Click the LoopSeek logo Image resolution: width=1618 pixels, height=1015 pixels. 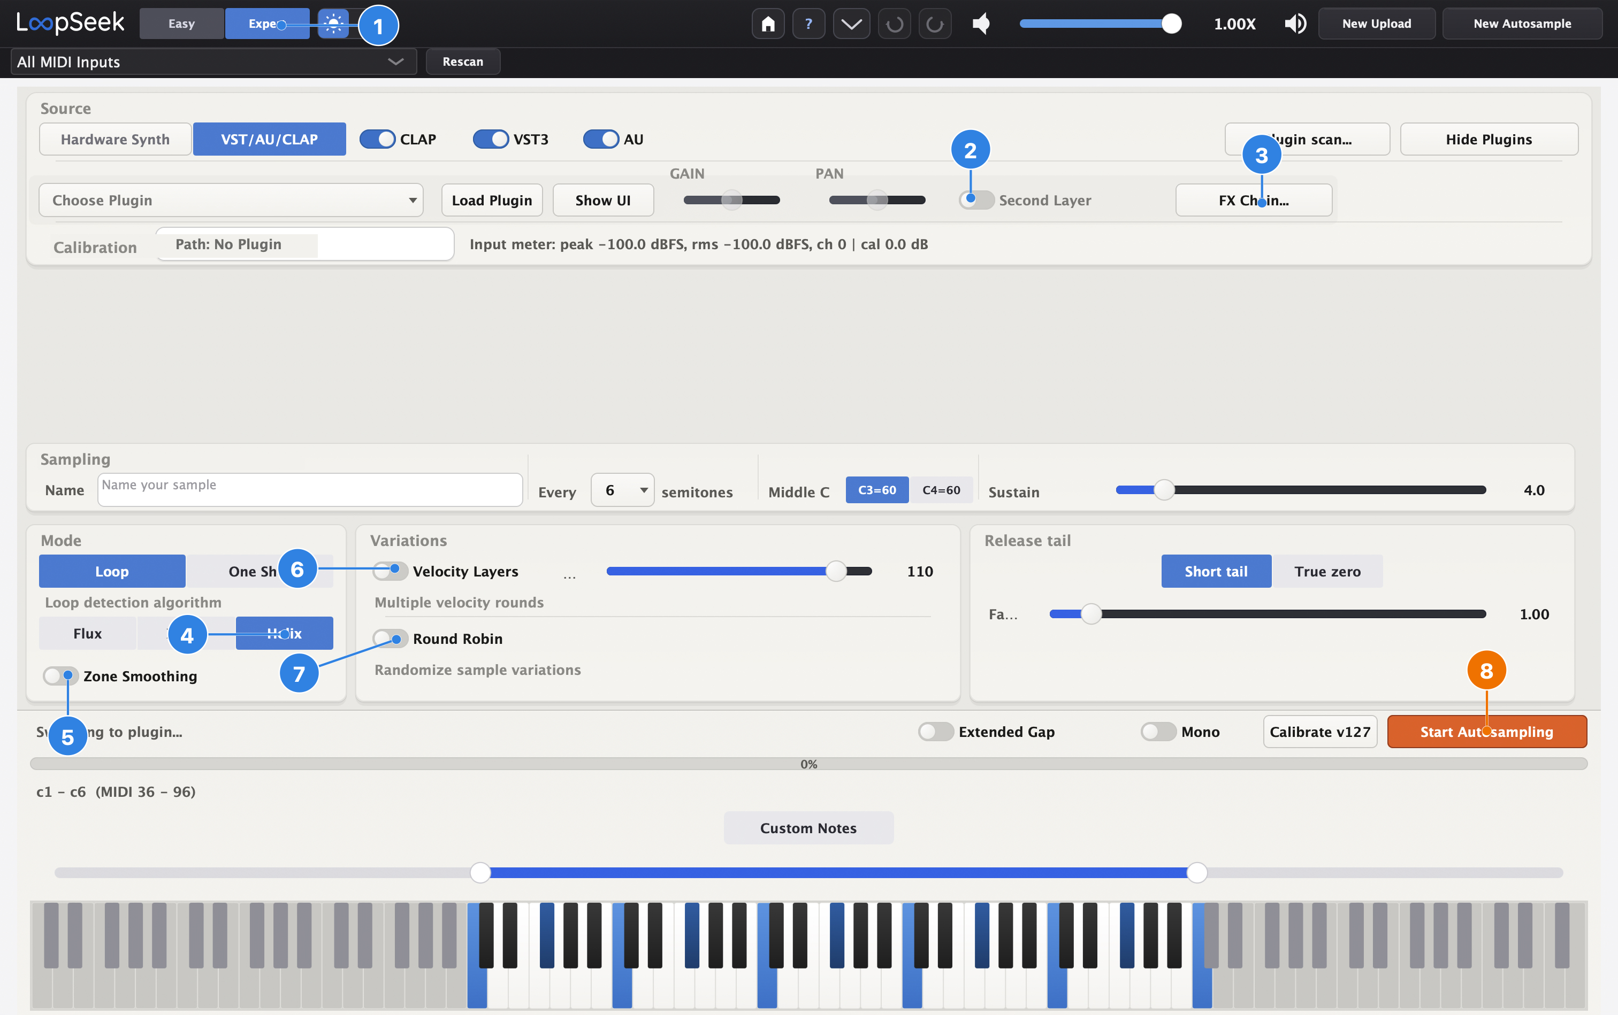[71, 23]
